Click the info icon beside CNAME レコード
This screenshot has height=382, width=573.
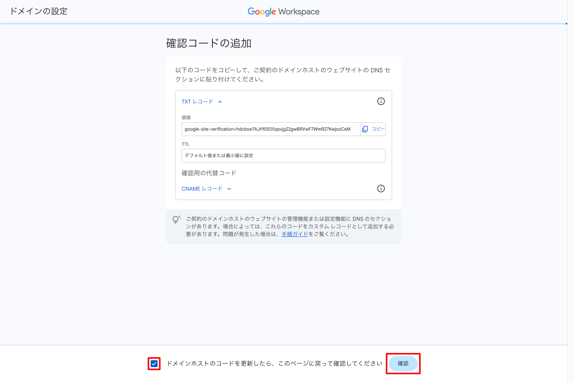(381, 189)
